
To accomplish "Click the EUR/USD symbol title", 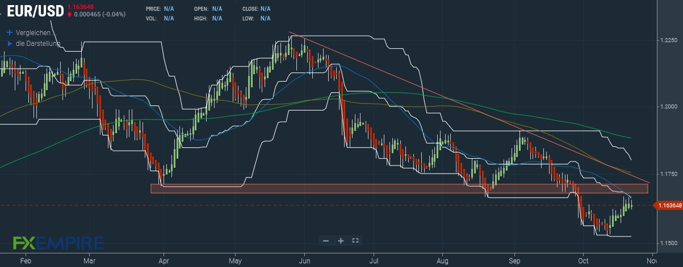I will [x=35, y=10].
